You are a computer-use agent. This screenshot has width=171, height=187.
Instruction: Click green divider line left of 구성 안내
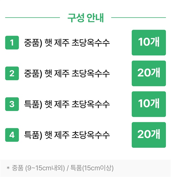33,18
